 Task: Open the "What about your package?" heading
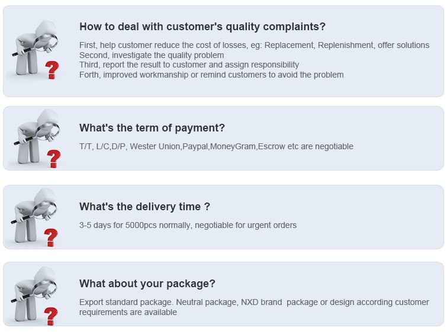[x=147, y=284]
